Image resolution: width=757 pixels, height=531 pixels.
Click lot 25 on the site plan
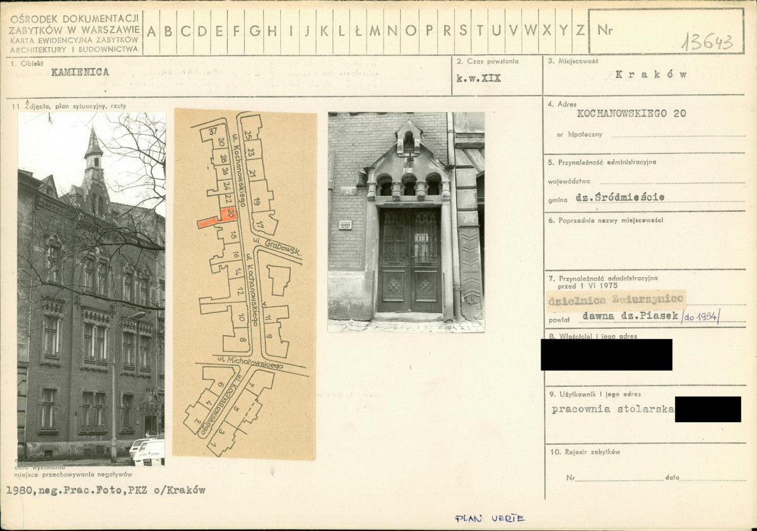pos(248,134)
